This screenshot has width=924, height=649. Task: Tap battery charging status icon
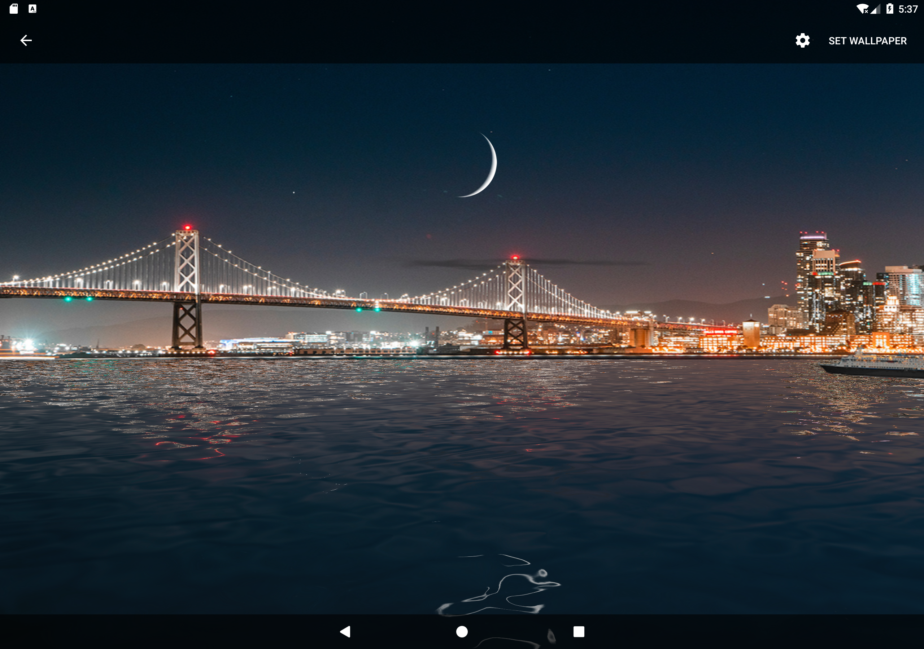[x=889, y=8]
